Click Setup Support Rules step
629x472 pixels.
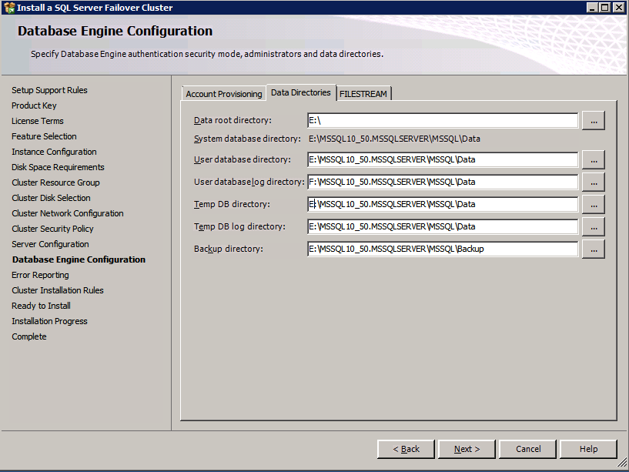coord(49,90)
